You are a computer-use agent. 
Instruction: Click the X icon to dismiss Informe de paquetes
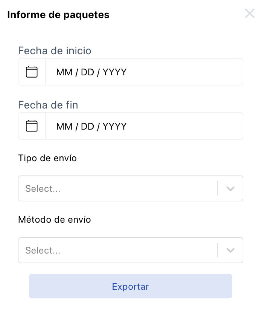[249, 14]
